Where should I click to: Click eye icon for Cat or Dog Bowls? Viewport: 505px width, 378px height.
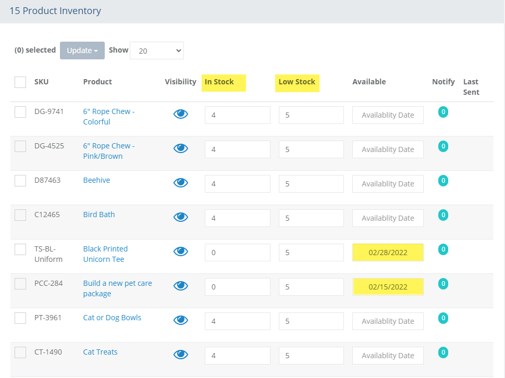point(180,320)
